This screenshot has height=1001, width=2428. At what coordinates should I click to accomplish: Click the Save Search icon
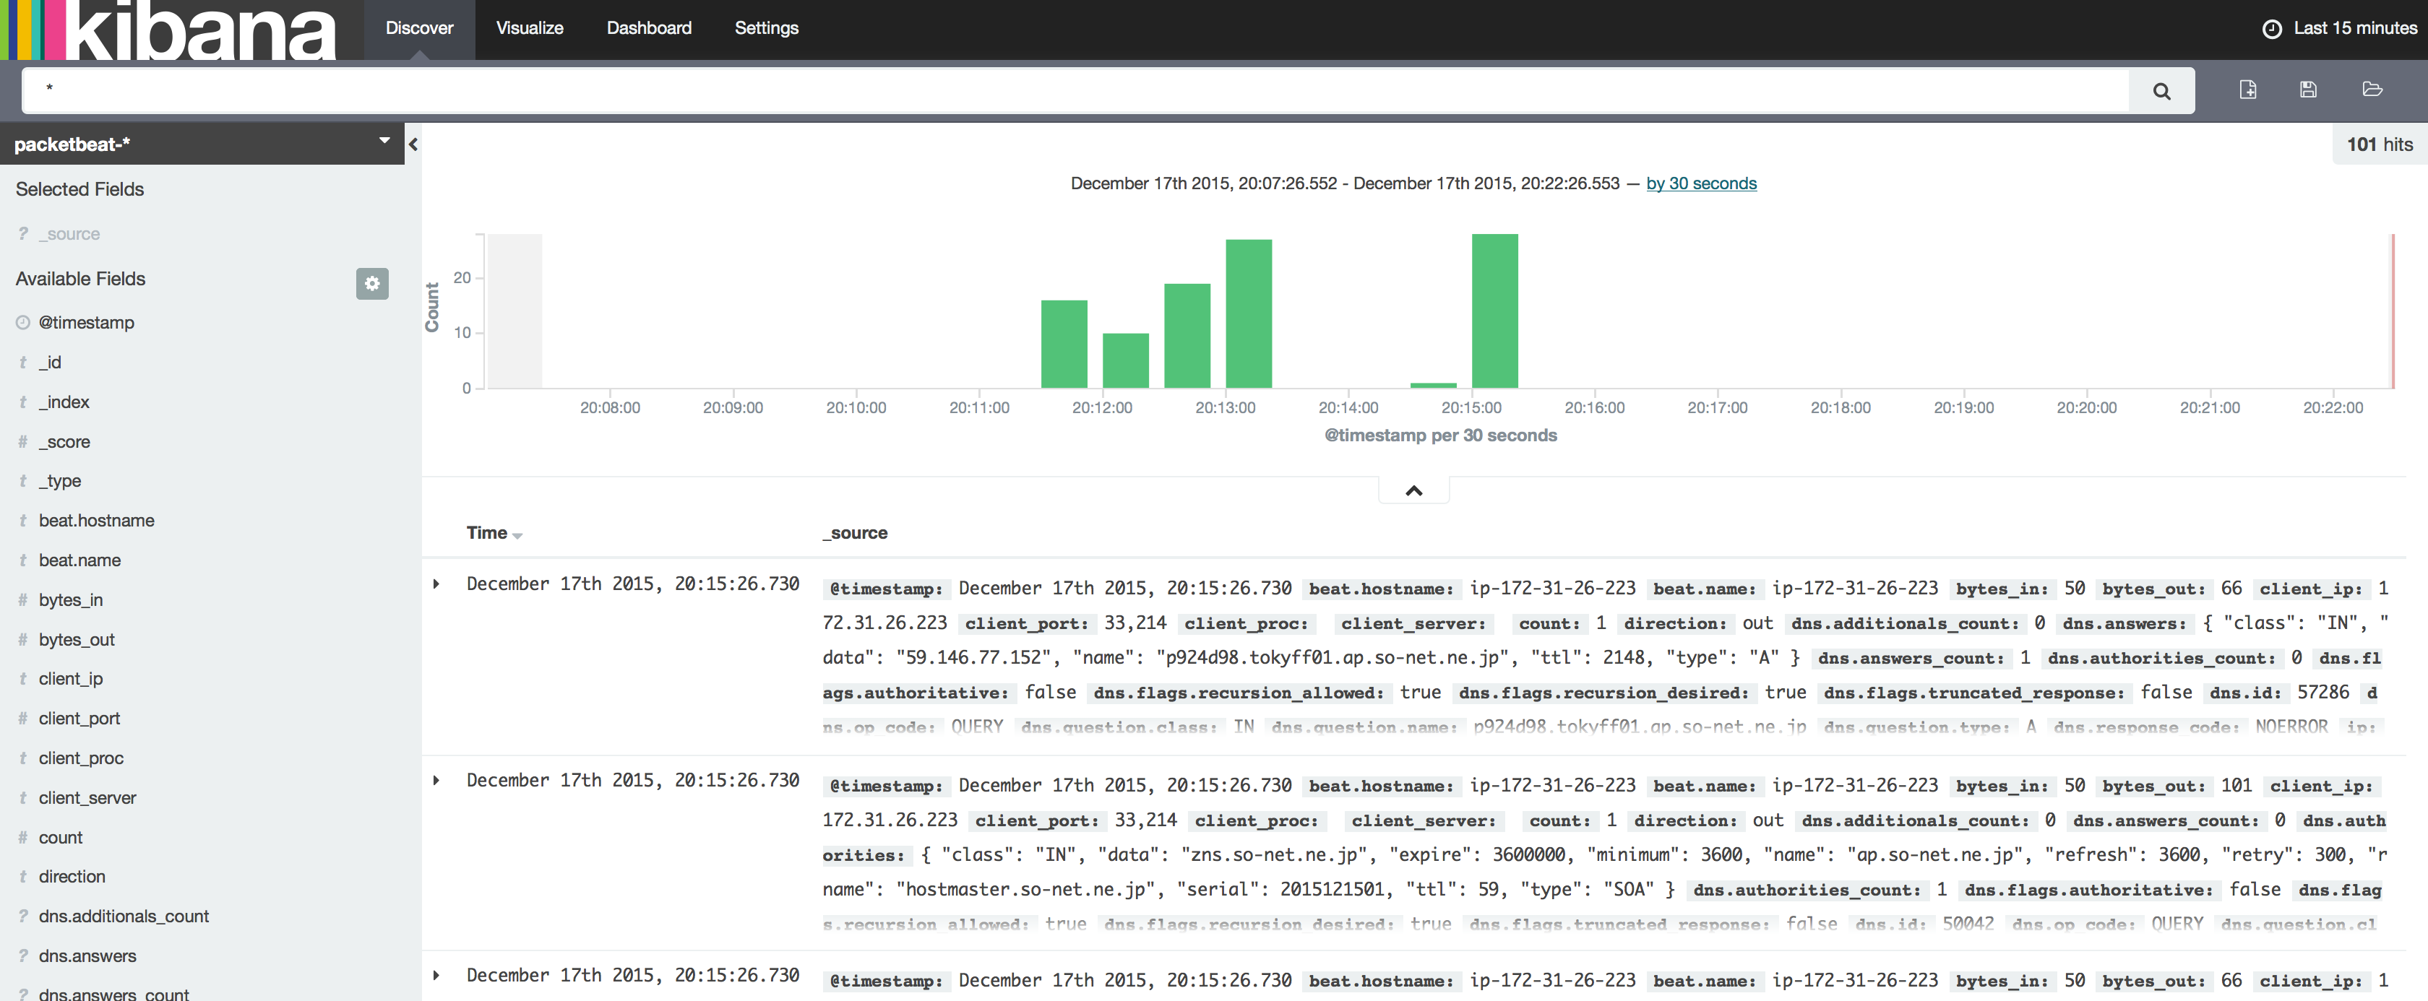pyautogui.click(x=2307, y=90)
